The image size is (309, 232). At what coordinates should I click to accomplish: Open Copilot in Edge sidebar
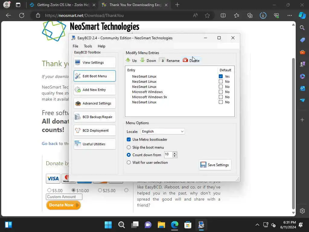tap(302, 15)
